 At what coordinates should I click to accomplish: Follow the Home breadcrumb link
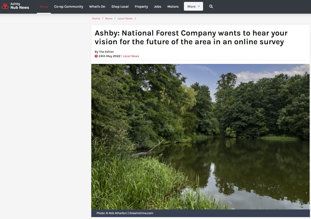point(96,18)
